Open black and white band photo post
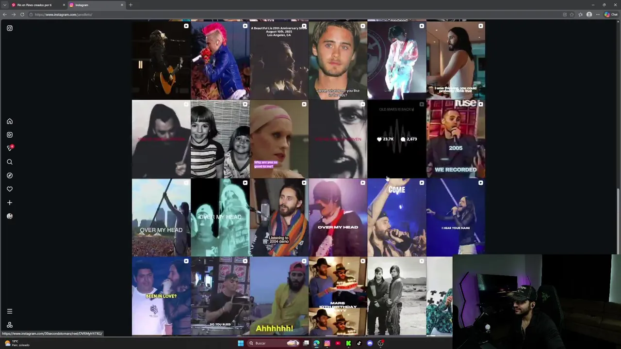 click(x=397, y=296)
